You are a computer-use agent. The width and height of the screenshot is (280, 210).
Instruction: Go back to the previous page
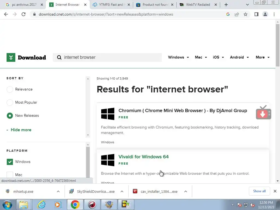click(x=6, y=14)
